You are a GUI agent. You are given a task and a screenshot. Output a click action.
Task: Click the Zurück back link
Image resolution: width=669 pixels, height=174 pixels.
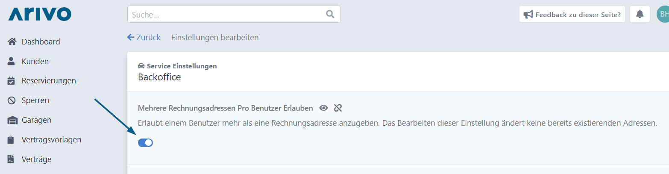(144, 37)
